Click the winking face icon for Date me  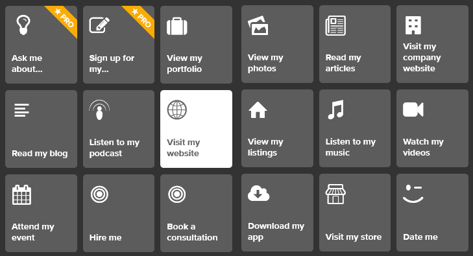(x=413, y=194)
